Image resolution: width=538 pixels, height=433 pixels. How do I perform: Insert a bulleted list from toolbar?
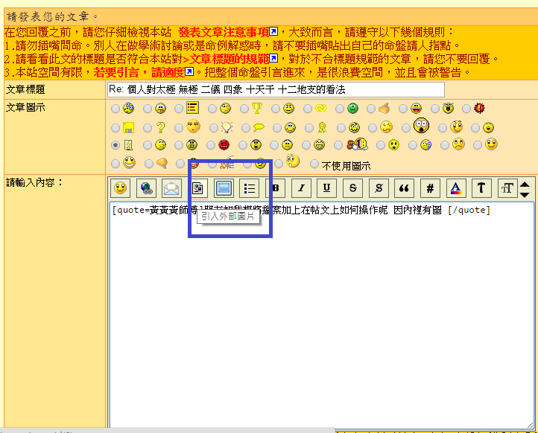coord(250,188)
